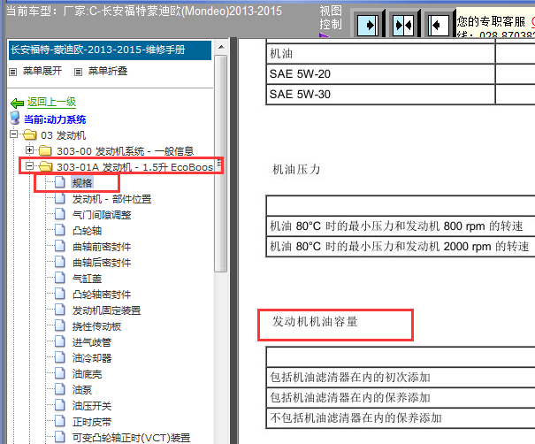This screenshot has width=535, height=444.
Task: Click the 发动机固定装置 page icon
Action: pyautogui.click(x=60, y=310)
